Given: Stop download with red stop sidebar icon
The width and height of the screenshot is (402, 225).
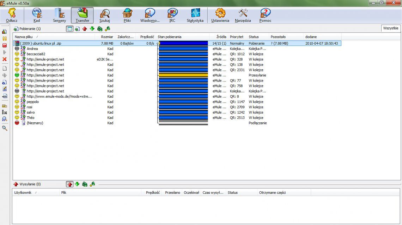Looking at the screenshot, I should [x=5, y=45].
